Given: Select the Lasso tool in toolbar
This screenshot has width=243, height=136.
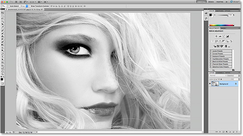Looking at the screenshot, I should (x=2, y=19).
